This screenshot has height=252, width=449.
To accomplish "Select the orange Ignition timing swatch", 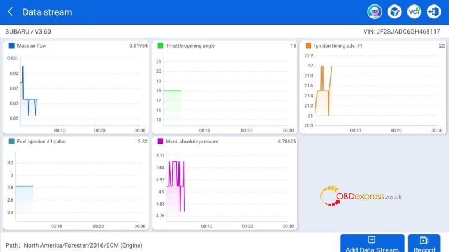I will (308, 46).
